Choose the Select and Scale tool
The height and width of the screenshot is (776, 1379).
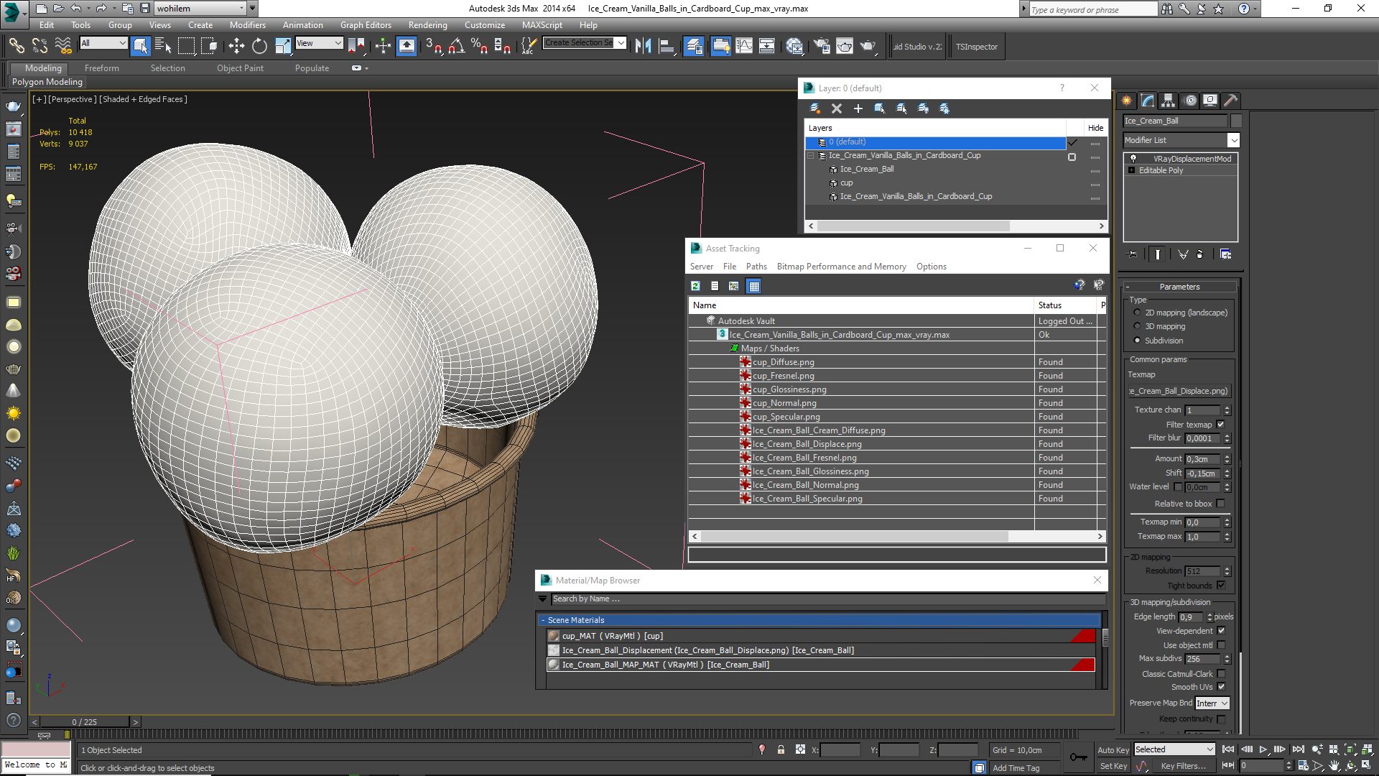click(x=283, y=46)
